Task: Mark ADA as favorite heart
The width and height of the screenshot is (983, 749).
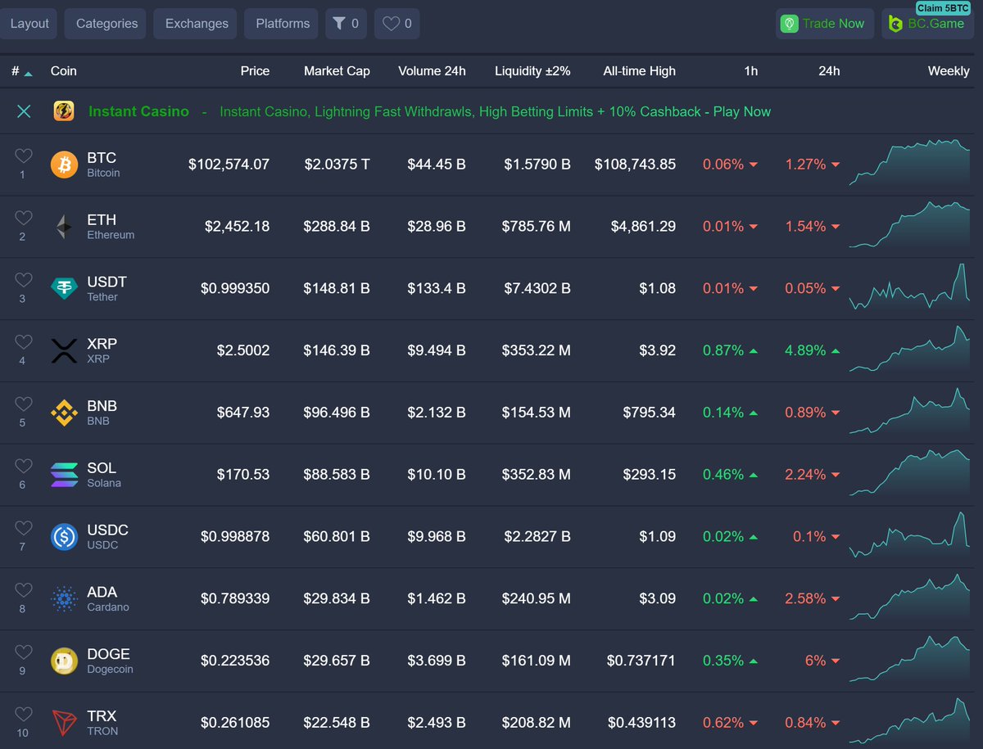Action: 24,590
